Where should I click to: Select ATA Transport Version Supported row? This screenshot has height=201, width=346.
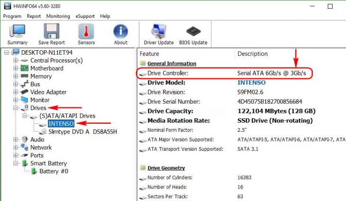tap(242, 149)
